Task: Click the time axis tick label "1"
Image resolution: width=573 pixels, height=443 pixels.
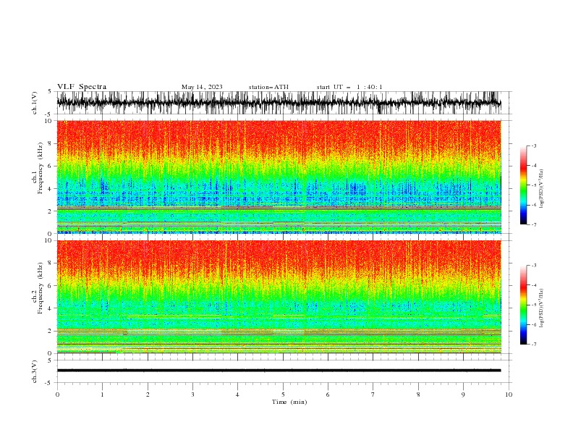Action: coord(102,395)
